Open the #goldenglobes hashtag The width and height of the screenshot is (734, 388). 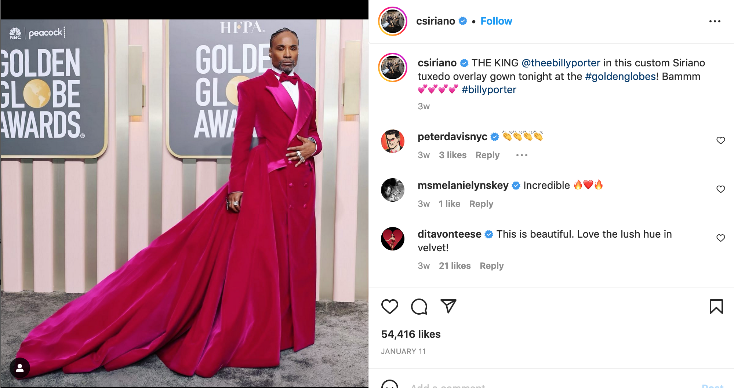pyautogui.click(x=620, y=76)
